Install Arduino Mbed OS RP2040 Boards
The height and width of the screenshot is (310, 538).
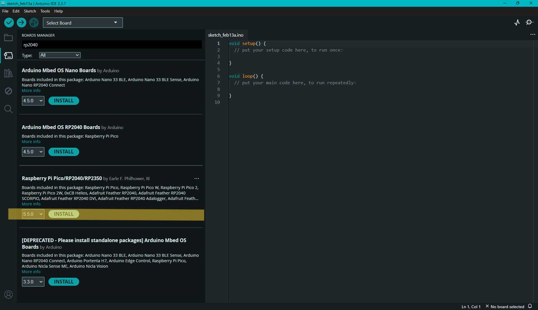(64, 152)
